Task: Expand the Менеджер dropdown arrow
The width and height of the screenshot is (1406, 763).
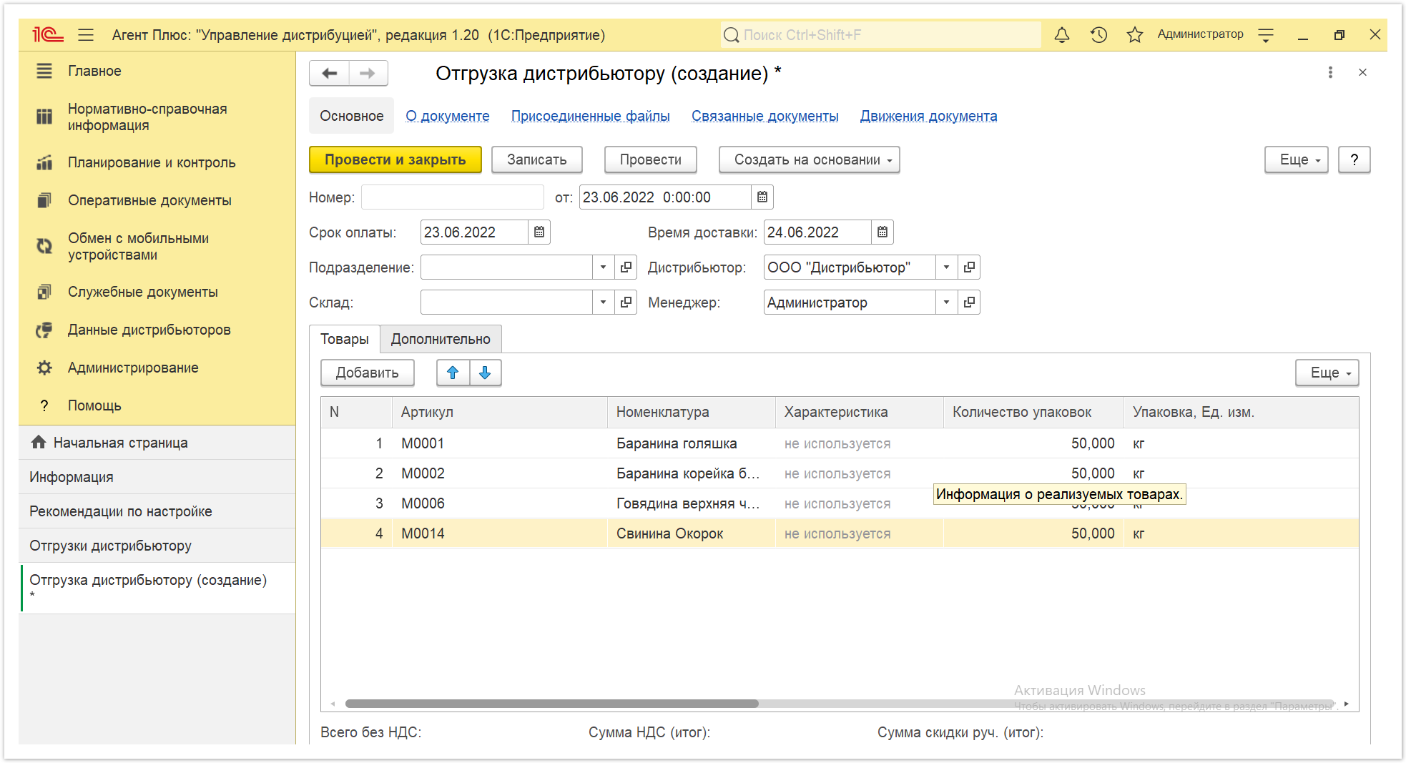Action: [x=946, y=302]
